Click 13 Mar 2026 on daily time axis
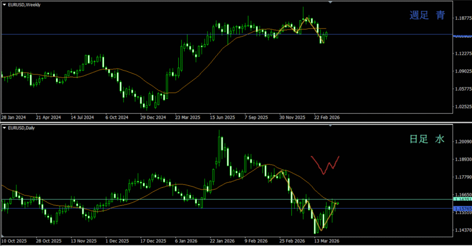The image size is (472, 246). [x=326, y=240]
